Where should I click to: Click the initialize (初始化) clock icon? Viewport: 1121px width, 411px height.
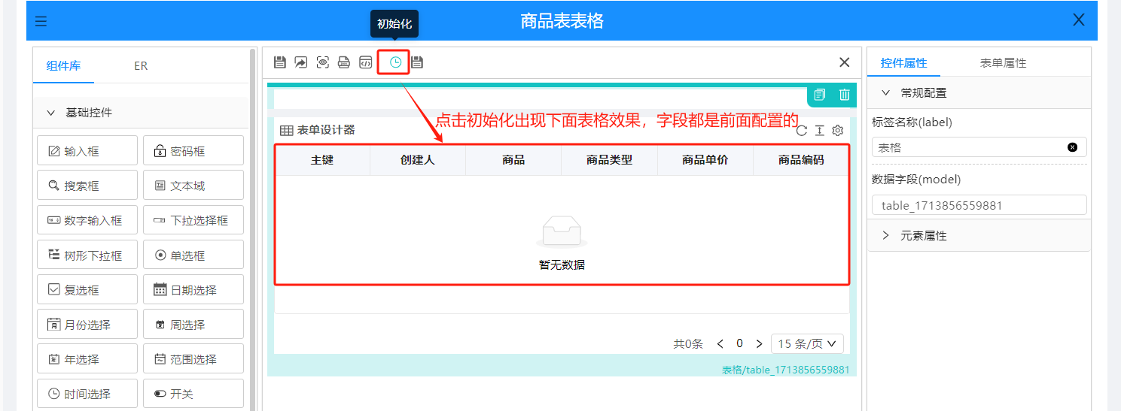(395, 62)
